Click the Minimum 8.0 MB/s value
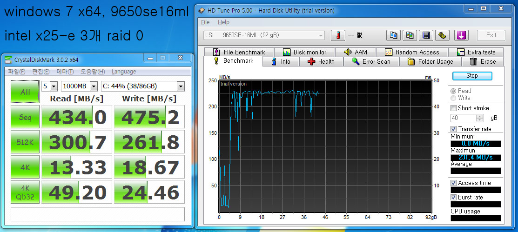518x232 pixels. coord(476,144)
